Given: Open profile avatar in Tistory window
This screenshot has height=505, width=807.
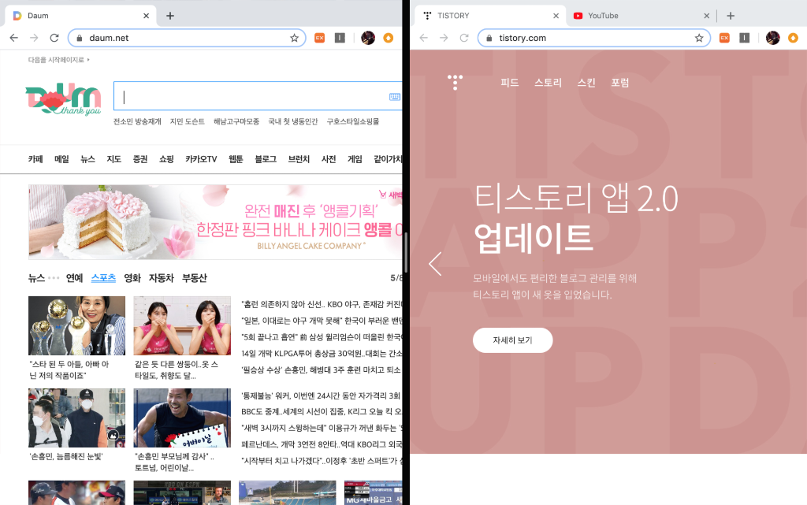Looking at the screenshot, I should click(x=772, y=38).
